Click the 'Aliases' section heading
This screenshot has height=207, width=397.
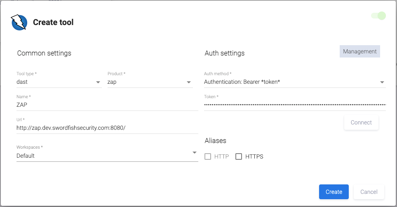[215, 140]
